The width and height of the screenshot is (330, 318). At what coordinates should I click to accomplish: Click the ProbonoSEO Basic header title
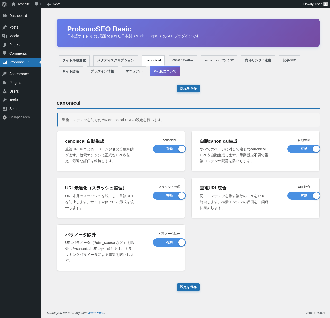coord(99,29)
